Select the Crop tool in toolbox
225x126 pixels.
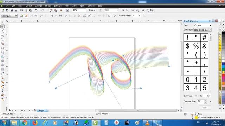tap(2, 31)
